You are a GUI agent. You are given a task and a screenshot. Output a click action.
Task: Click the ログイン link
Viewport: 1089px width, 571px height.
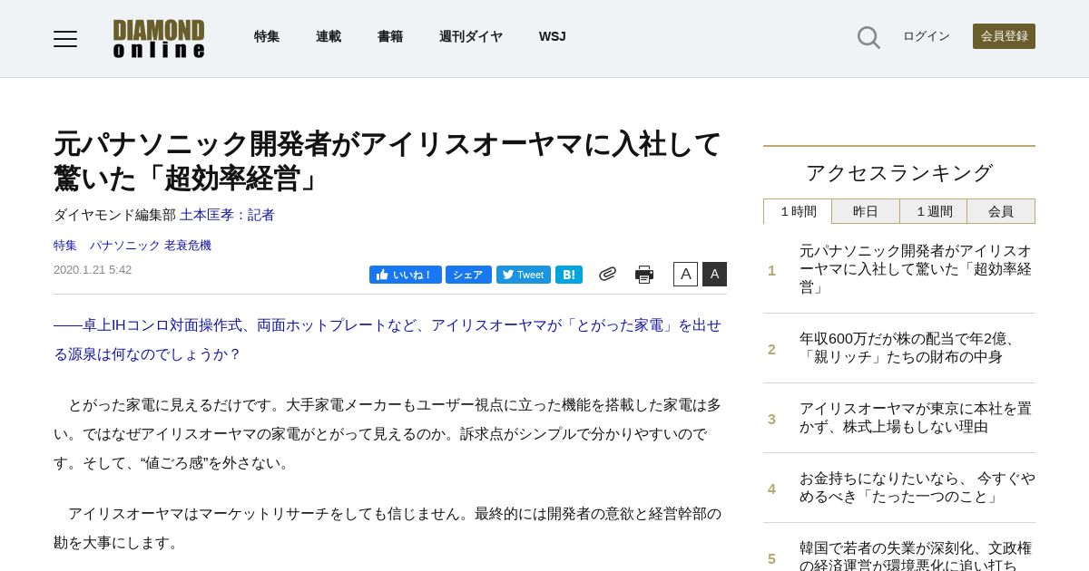click(x=927, y=36)
